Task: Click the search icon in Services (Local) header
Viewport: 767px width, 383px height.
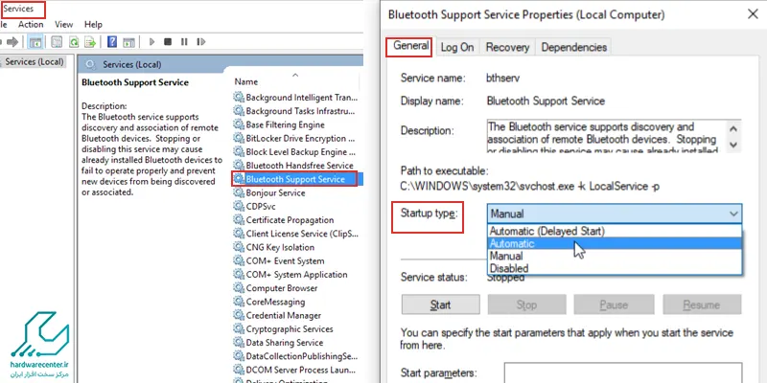Action: (x=90, y=64)
